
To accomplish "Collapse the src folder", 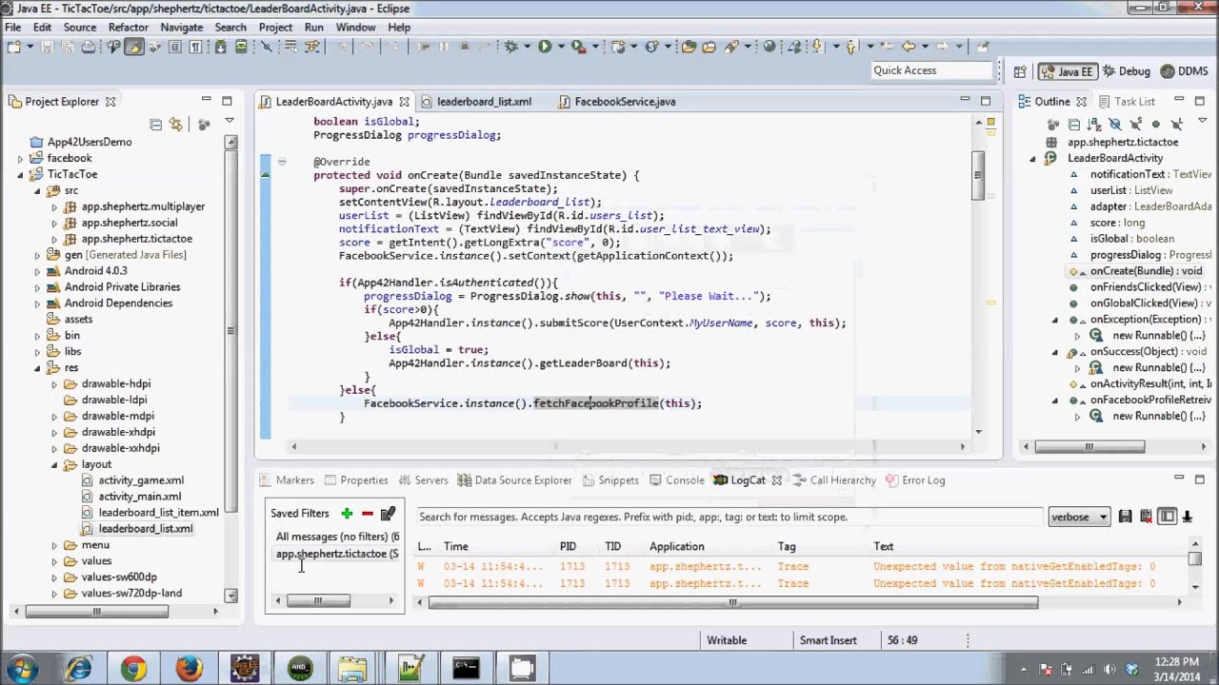I will [37, 191].
